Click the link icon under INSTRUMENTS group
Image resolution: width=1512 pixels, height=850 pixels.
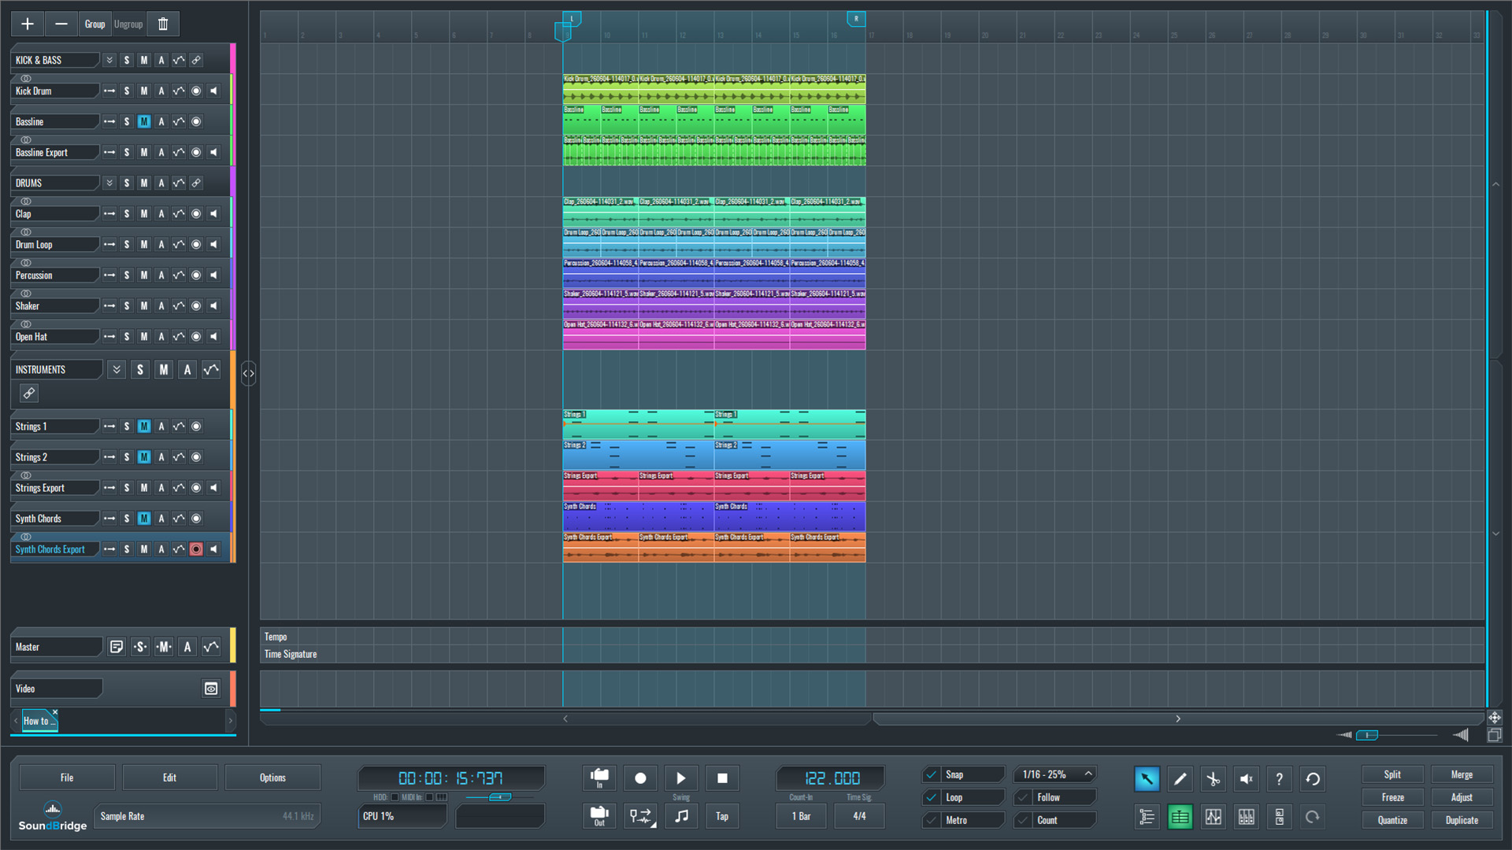(29, 393)
